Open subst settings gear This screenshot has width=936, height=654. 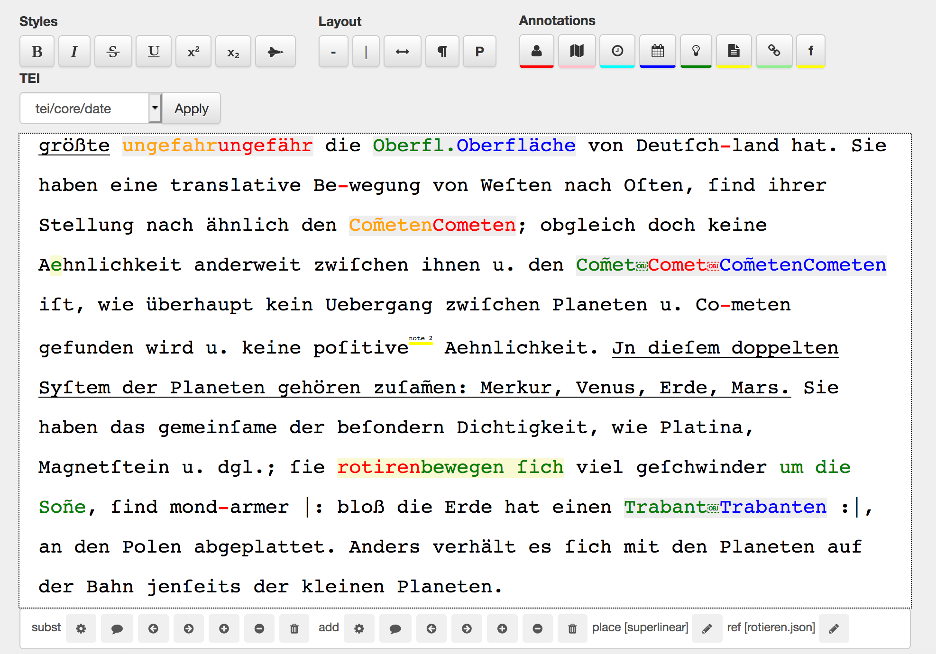point(81,628)
